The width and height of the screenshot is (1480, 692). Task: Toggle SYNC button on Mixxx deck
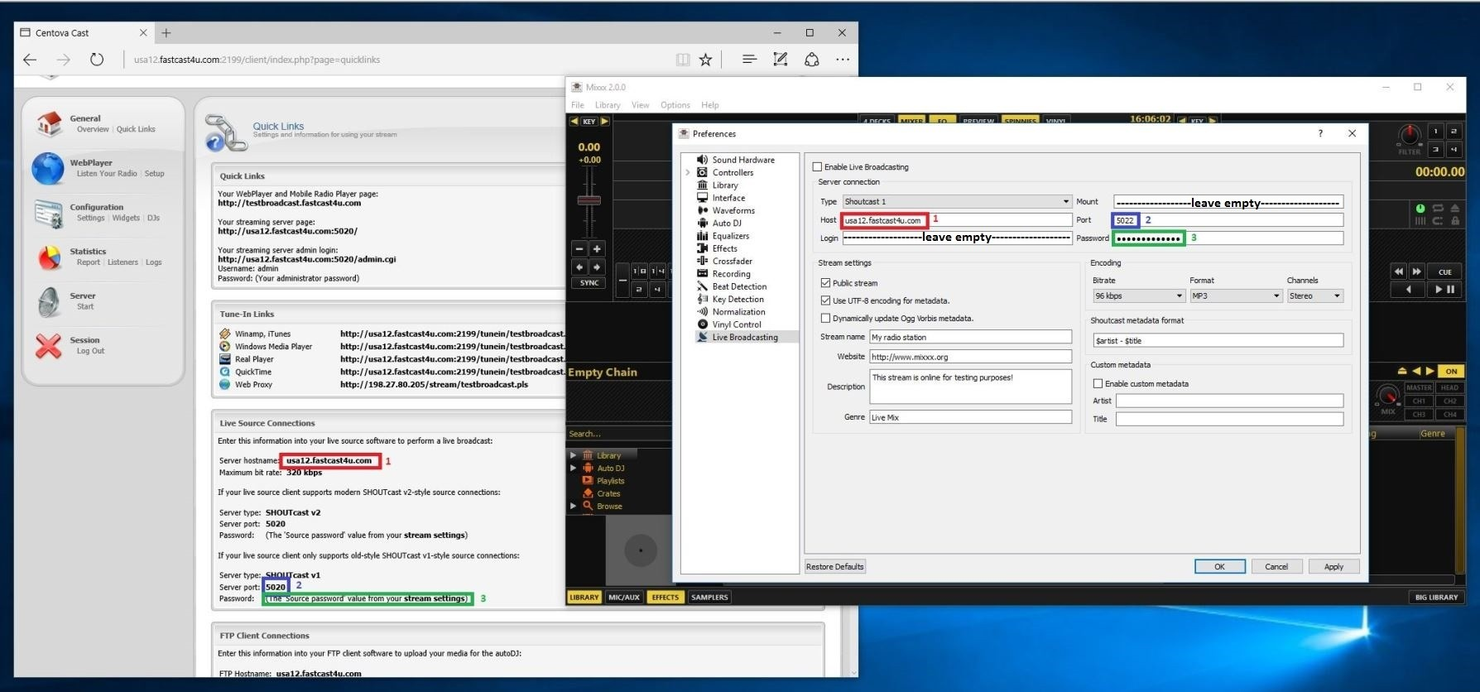[x=589, y=282]
